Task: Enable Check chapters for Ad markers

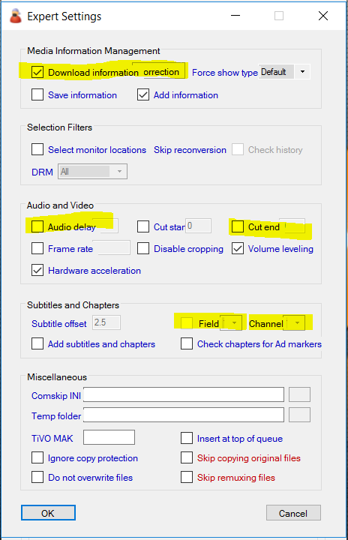Action: [x=187, y=343]
